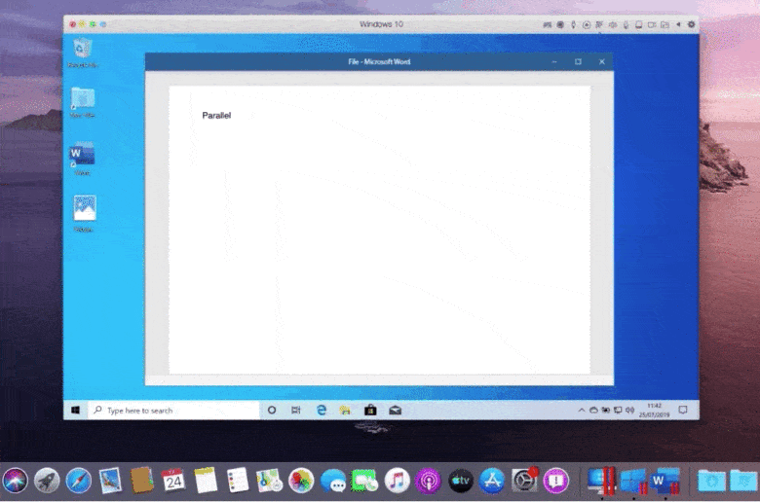The height and width of the screenshot is (502, 760).
Task: Open the Windows volume tray icon
Action: (x=630, y=411)
